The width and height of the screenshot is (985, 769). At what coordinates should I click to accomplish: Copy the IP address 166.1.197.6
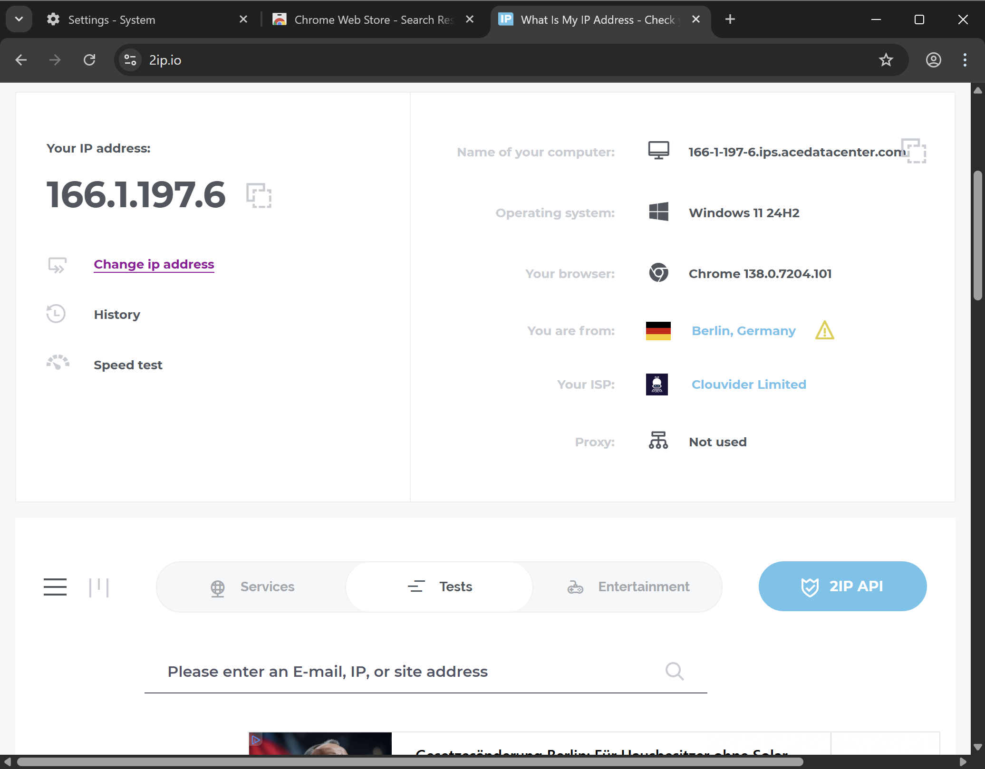coord(259,195)
